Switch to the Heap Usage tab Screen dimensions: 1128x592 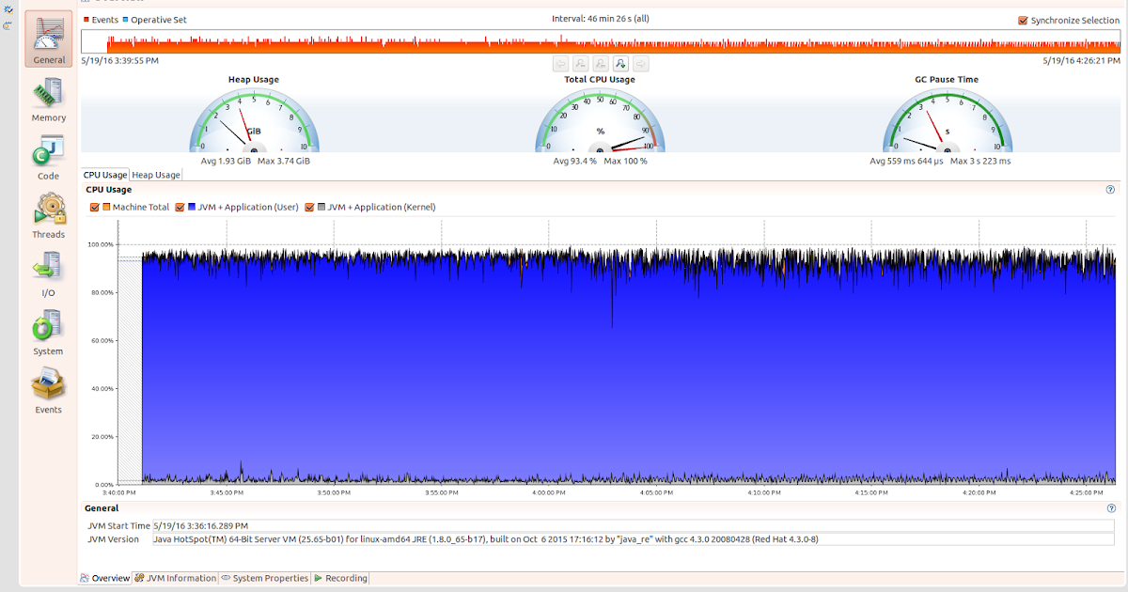coord(155,174)
